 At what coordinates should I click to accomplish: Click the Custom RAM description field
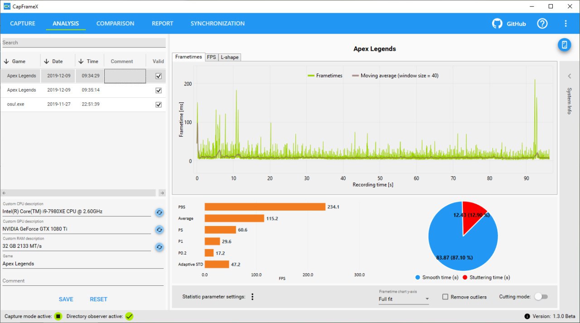[77, 246]
